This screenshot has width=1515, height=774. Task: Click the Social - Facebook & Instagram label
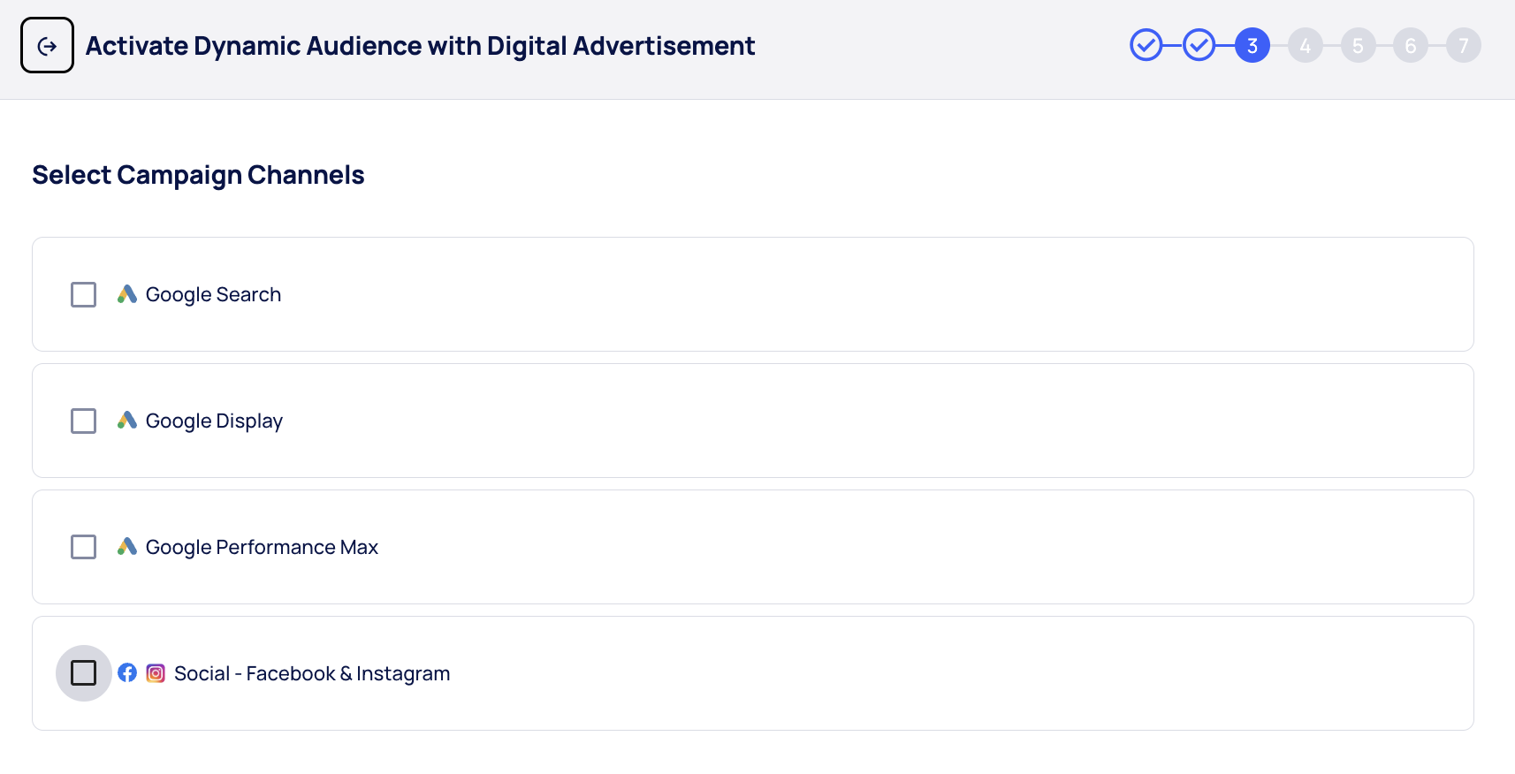(x=312, y=674)
